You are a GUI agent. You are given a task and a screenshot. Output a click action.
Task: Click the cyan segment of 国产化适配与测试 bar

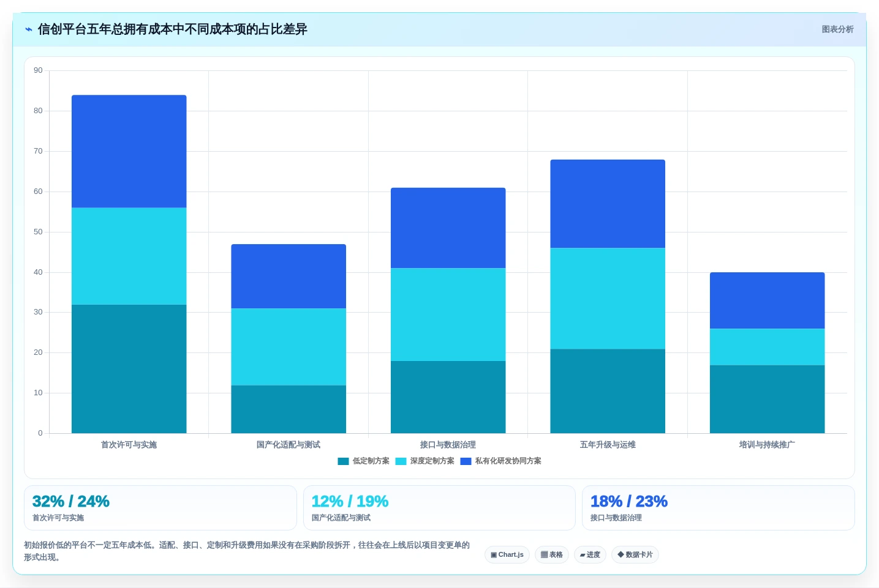tap(289, 347)
